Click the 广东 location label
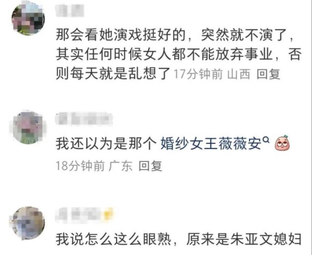The image size is (312, 255). coord(121,166)
